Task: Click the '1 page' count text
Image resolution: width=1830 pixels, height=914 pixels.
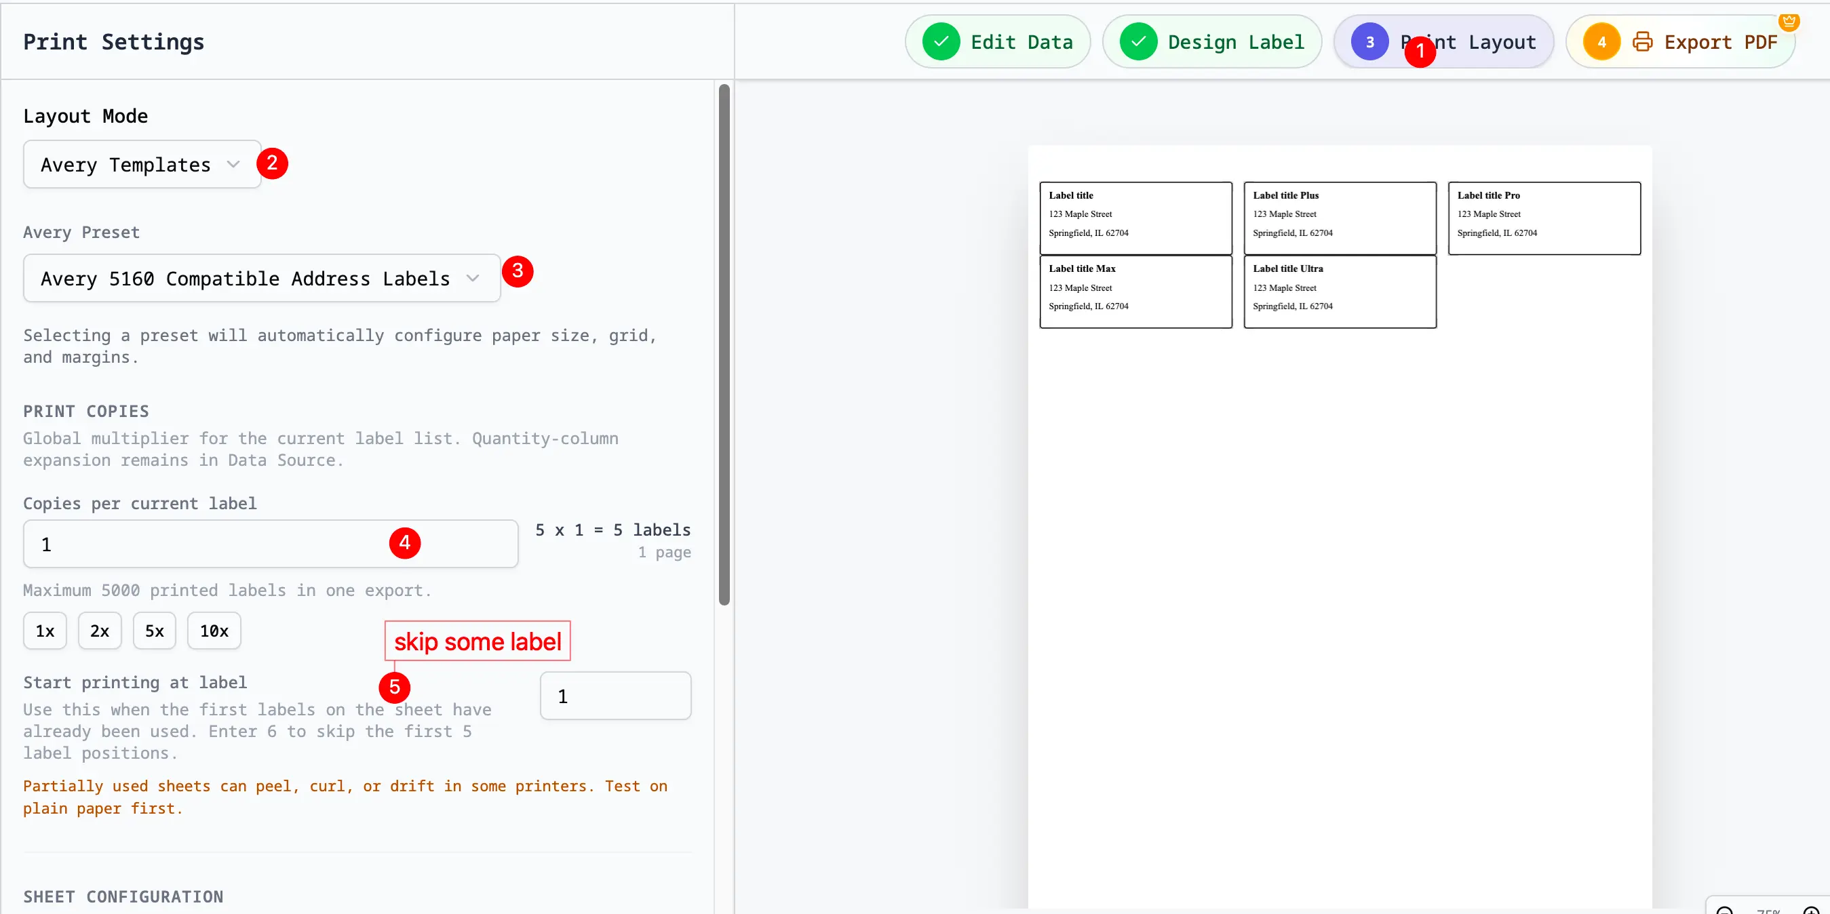Action: tap(664, 552)
